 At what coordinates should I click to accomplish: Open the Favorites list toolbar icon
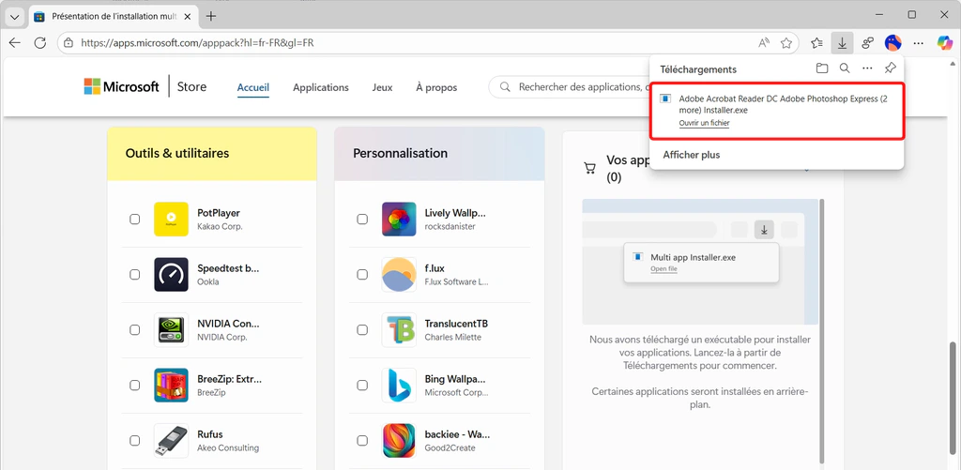tap(817, 43)
